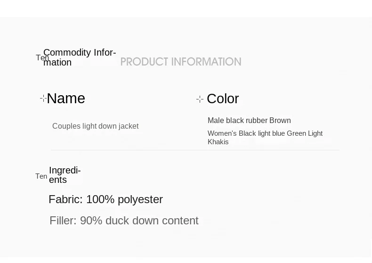The image size is (372, 263).
Task: Select the Commodity Information heading
Action: [x=80, y=58]
